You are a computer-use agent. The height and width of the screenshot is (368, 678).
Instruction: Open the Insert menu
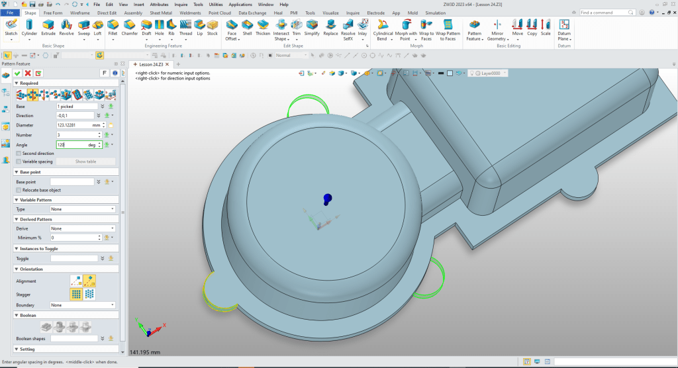pyautogui.click(x=138, y=4)
